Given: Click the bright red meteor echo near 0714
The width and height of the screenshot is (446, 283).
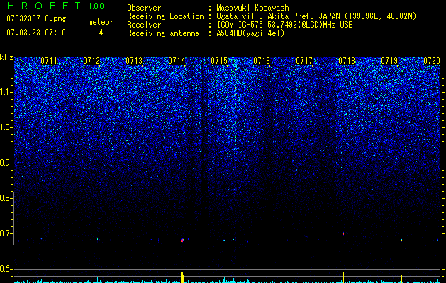Looking at the screenshot, I should click(x=182, y=240).
